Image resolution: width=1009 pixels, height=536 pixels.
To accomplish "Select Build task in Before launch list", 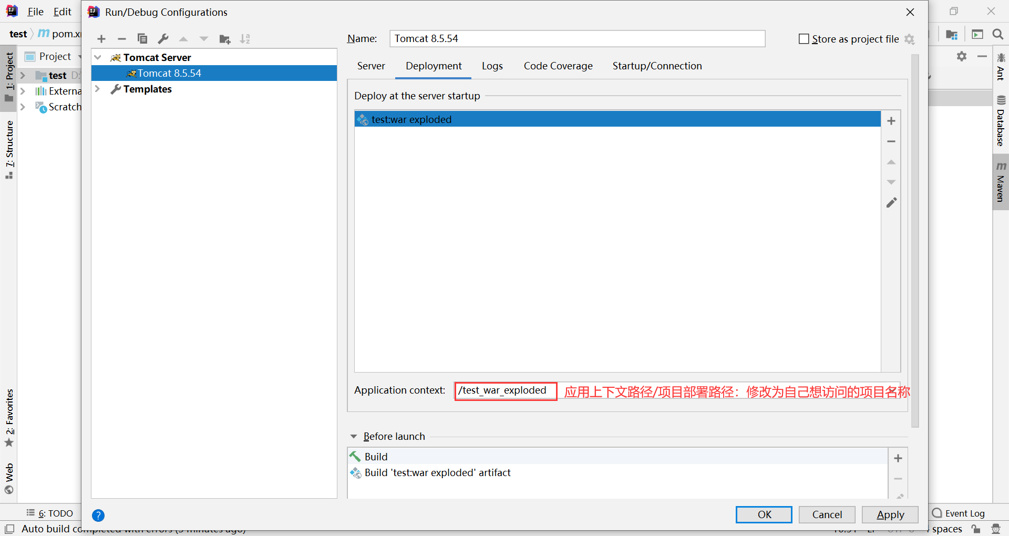I will tap(617, 457).
